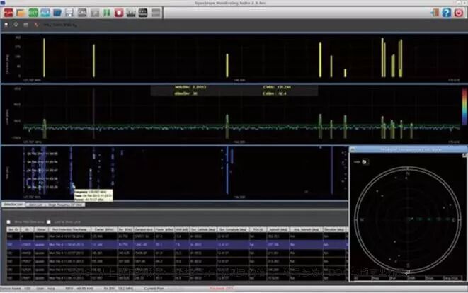Viewport: 468px width, 293px height.
Task: Sort by the SNR [dB] column header
Action: 181,229
